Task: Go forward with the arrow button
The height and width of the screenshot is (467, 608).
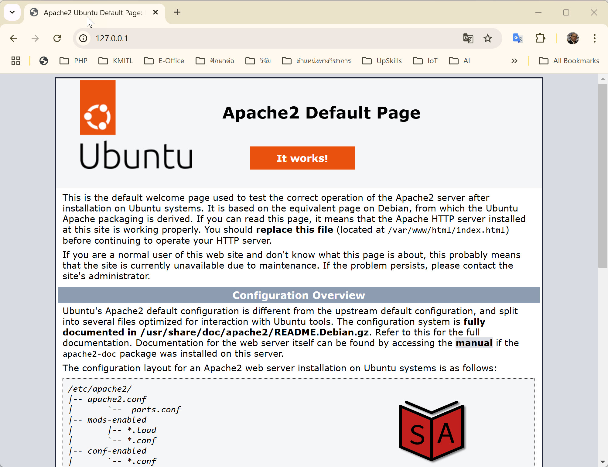Action: 35,38
